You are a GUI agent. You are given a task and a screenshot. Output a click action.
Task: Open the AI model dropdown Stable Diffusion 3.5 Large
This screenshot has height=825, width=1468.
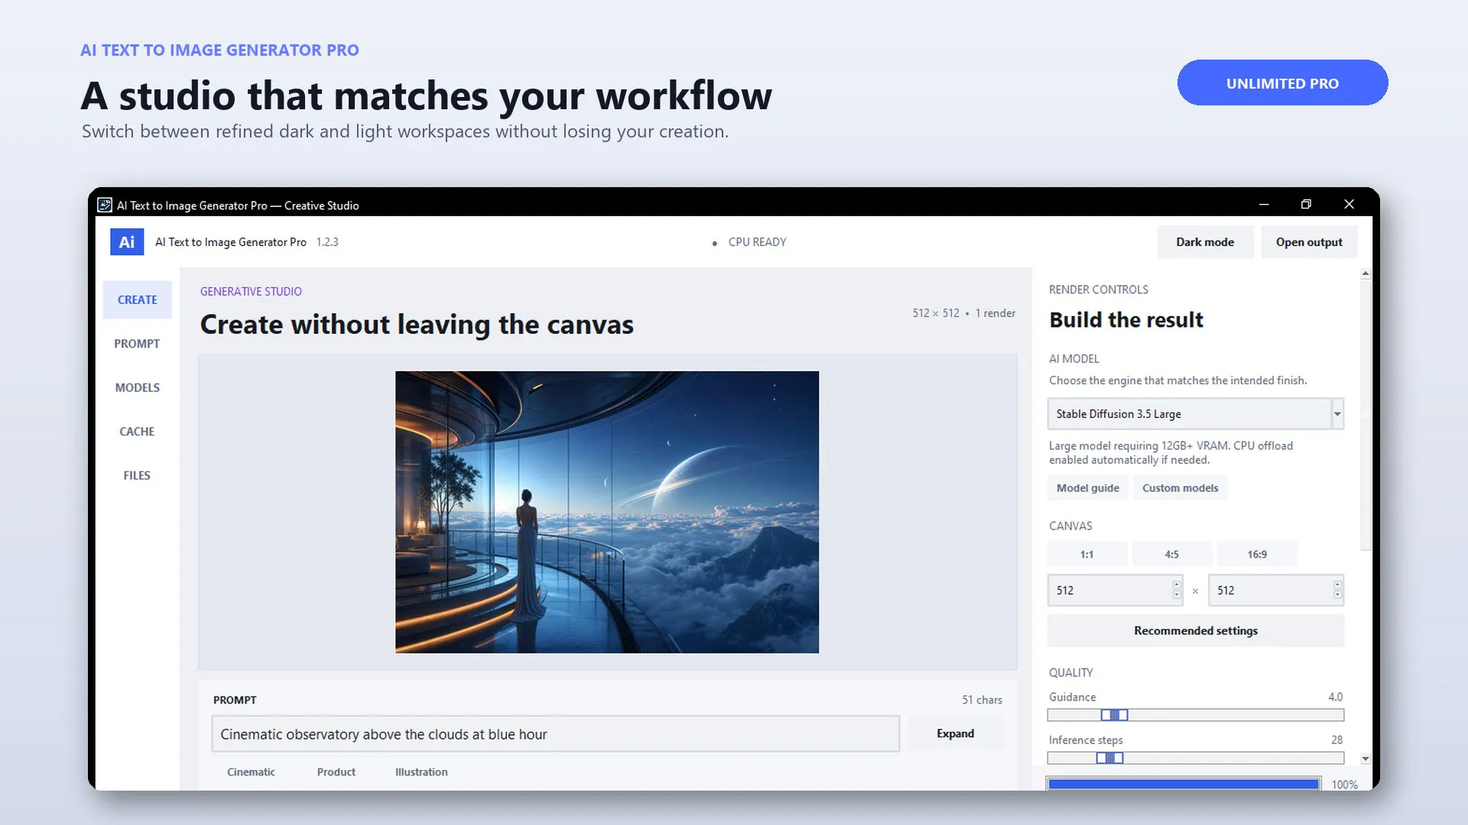(1196, 414)
